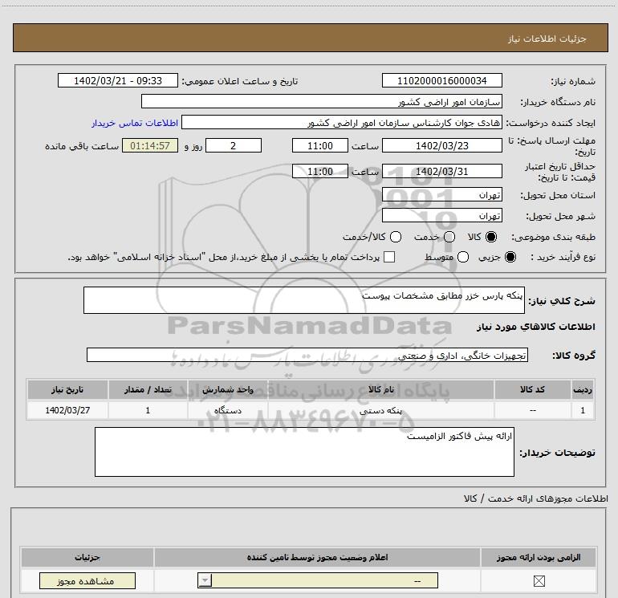Screen dimensions: 618x598
Task: Click the unit cell 'دستگاه'
Action: pos(227,410)
